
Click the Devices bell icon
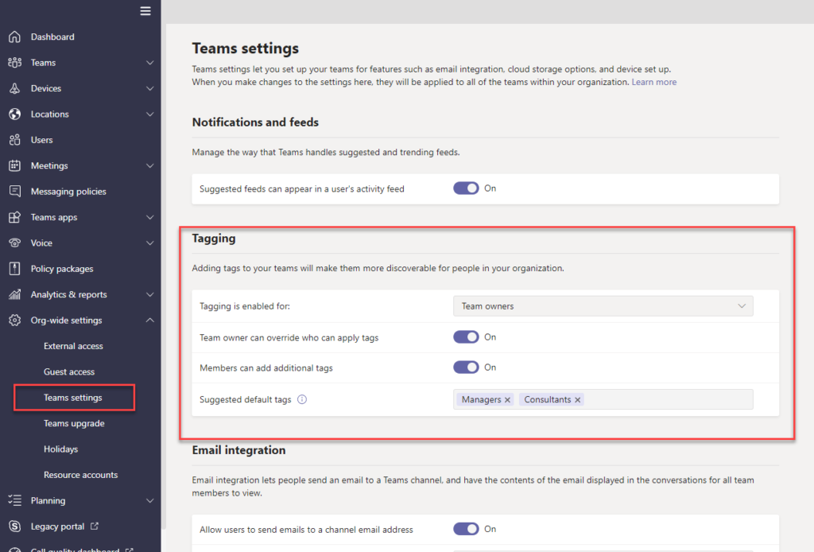[14, 88]
